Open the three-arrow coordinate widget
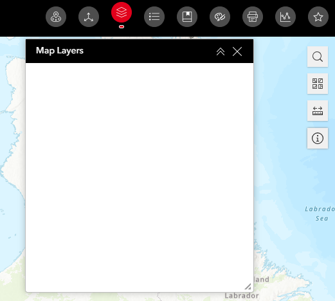The height and width of the screenshot is (301, 335). pos(89,17)
